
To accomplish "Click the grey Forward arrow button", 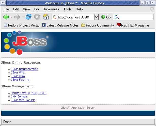I will [x=17, y=17].
